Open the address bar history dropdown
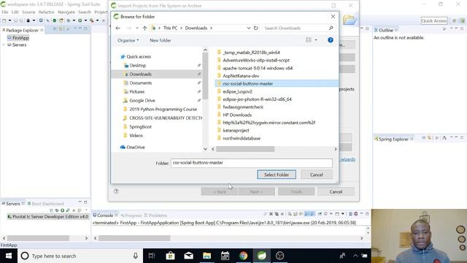 pos(248,28)
